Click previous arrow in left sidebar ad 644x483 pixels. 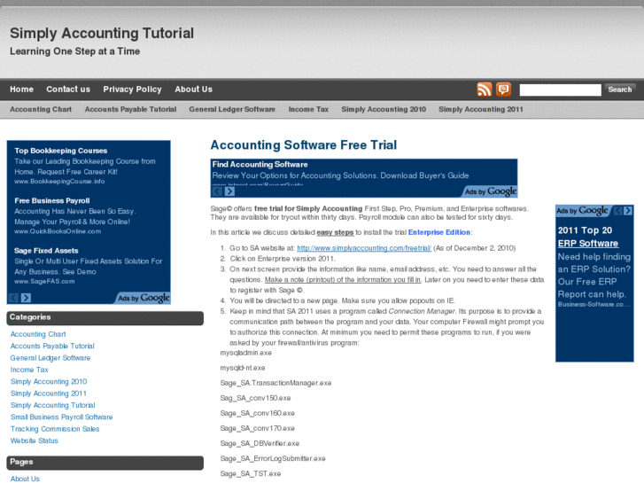click(x=13, y=298)
